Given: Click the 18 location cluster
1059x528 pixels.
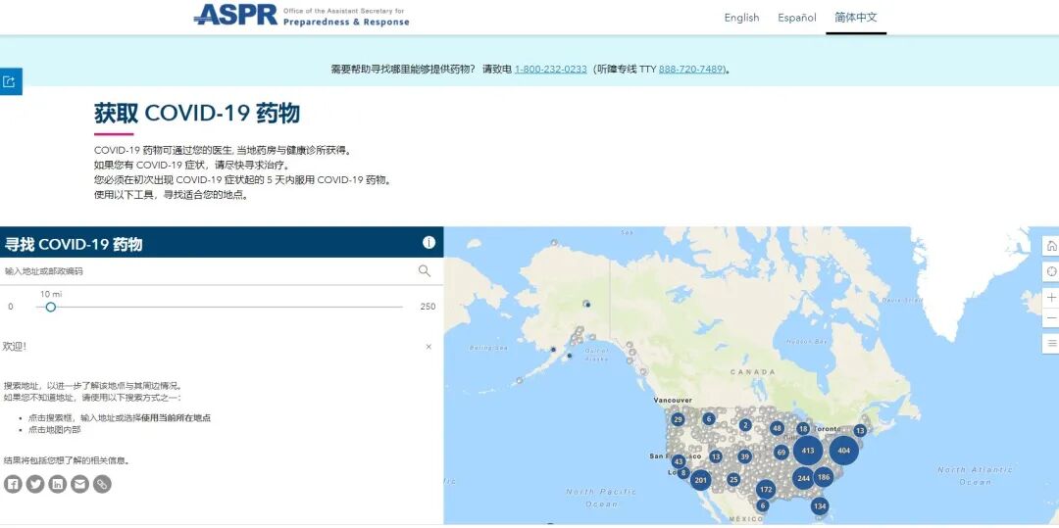Looking at the screenshot, I should click(802, 429).
